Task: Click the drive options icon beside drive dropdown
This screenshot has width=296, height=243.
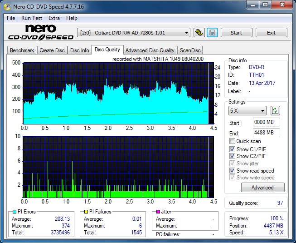Action: pos(199,33)
